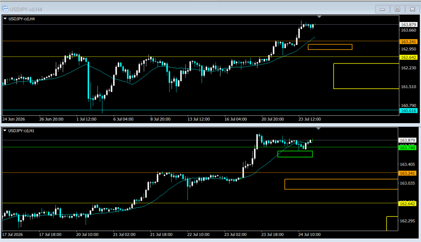Select the 162.642 yellow price label on H4
This screenshot has width=421, height=242.
click(408, 57)
